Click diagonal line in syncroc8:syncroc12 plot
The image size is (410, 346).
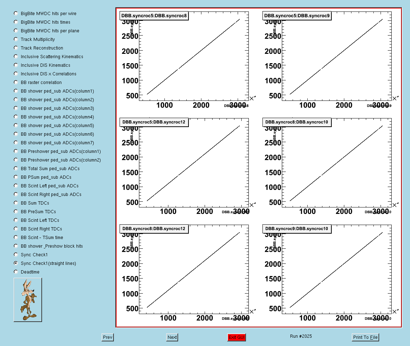(x=193, y=270)
